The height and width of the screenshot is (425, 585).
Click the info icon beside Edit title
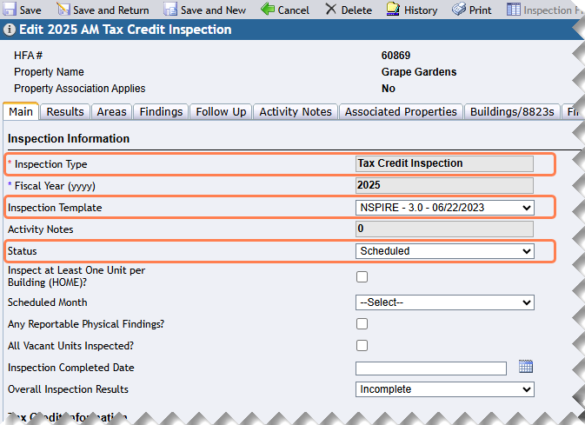point(10,30)
